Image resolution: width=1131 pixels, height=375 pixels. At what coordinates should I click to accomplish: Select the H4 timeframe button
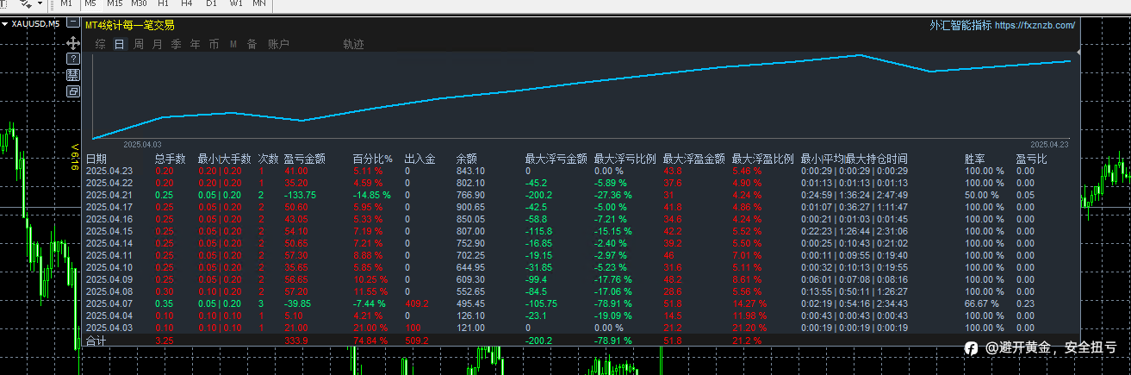tap(187, 4)
